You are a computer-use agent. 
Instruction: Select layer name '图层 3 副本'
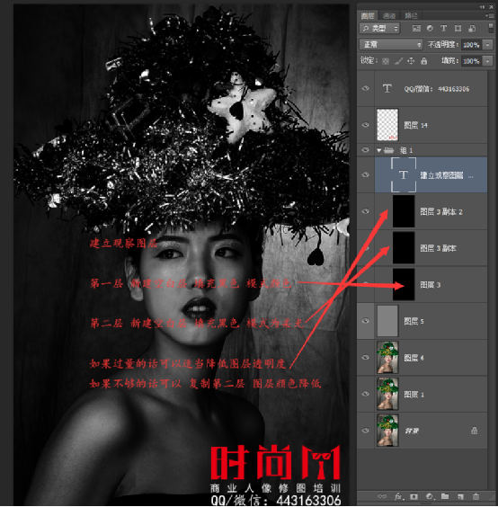(438, 248)
